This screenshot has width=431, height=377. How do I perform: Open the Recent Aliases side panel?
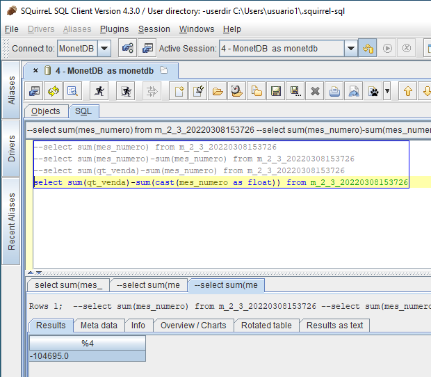pos(11,221)
